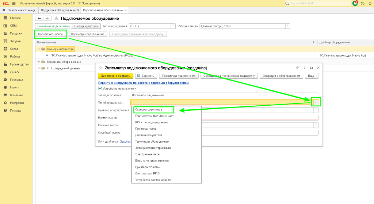Open Склад section in sidebar
The height and width of the screenshot is (204, 374).
coord(14,49)
